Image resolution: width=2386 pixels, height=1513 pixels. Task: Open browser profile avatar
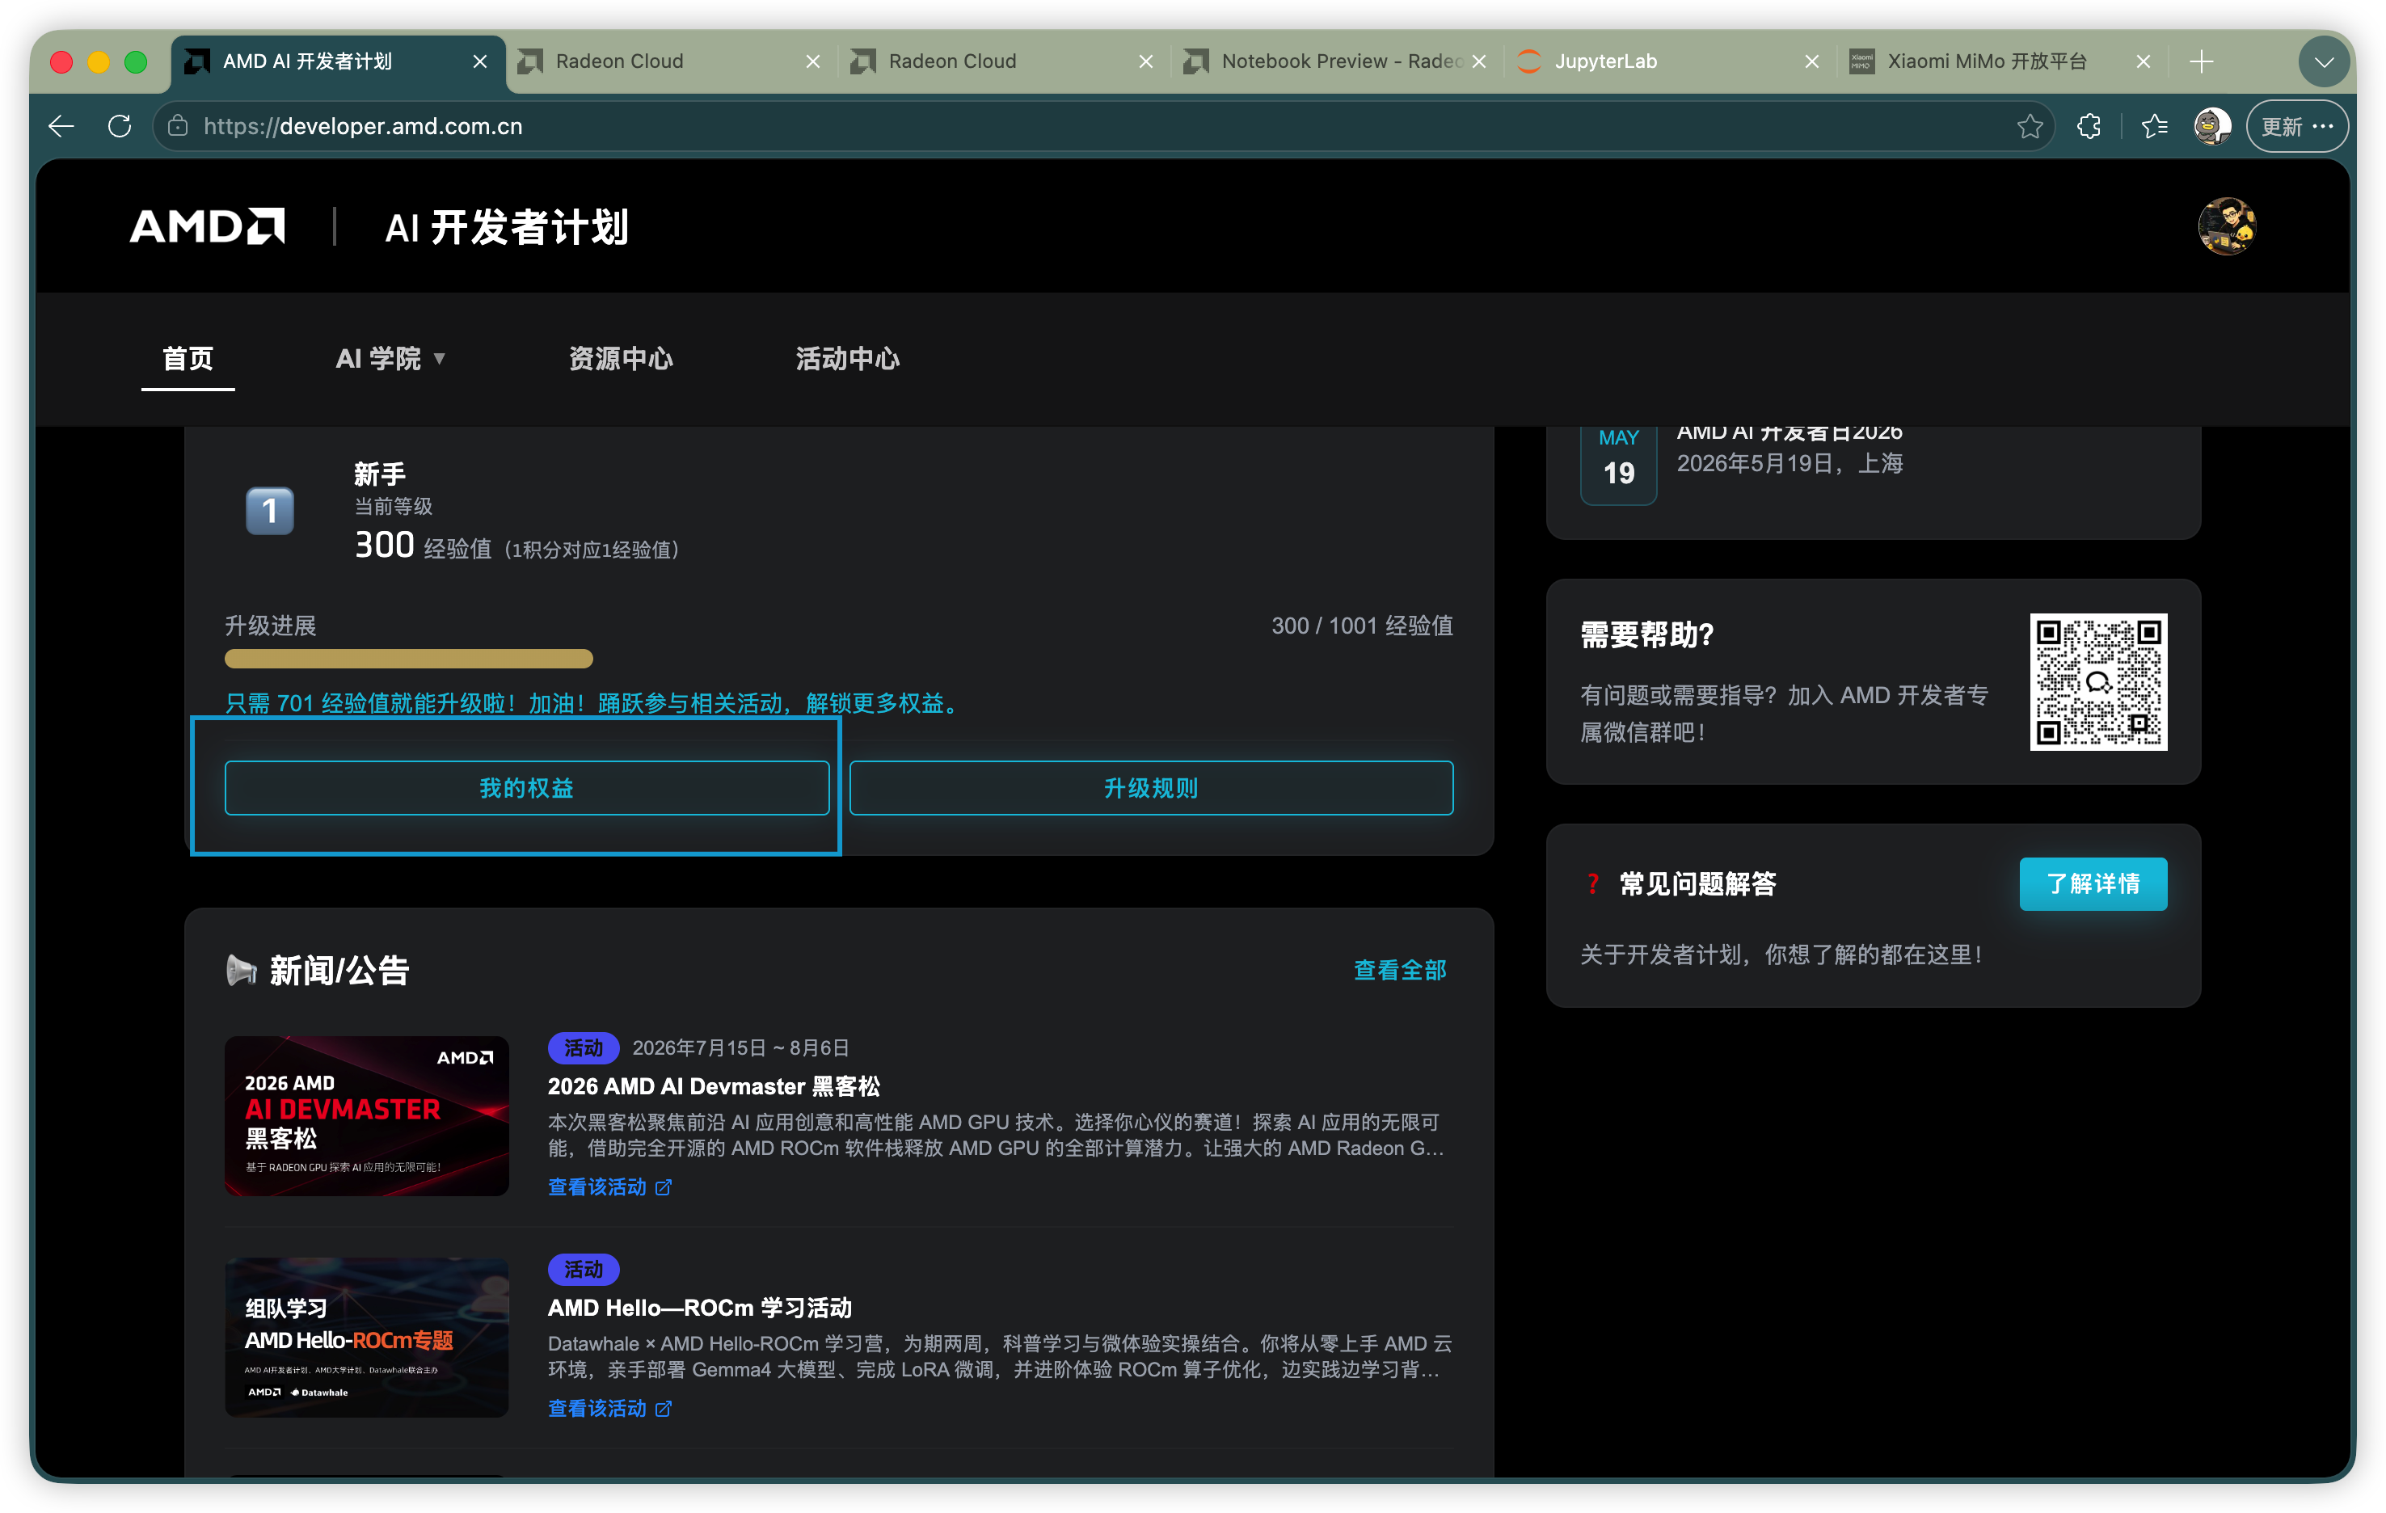click(x=2211, y=126)
